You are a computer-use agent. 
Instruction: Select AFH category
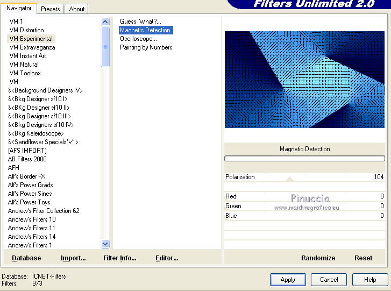(13, 168)
